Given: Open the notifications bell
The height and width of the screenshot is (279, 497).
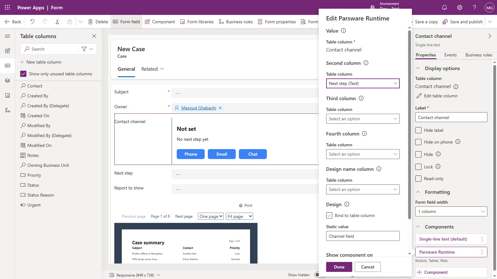Looking at the screenshot, I should [445, 7].
